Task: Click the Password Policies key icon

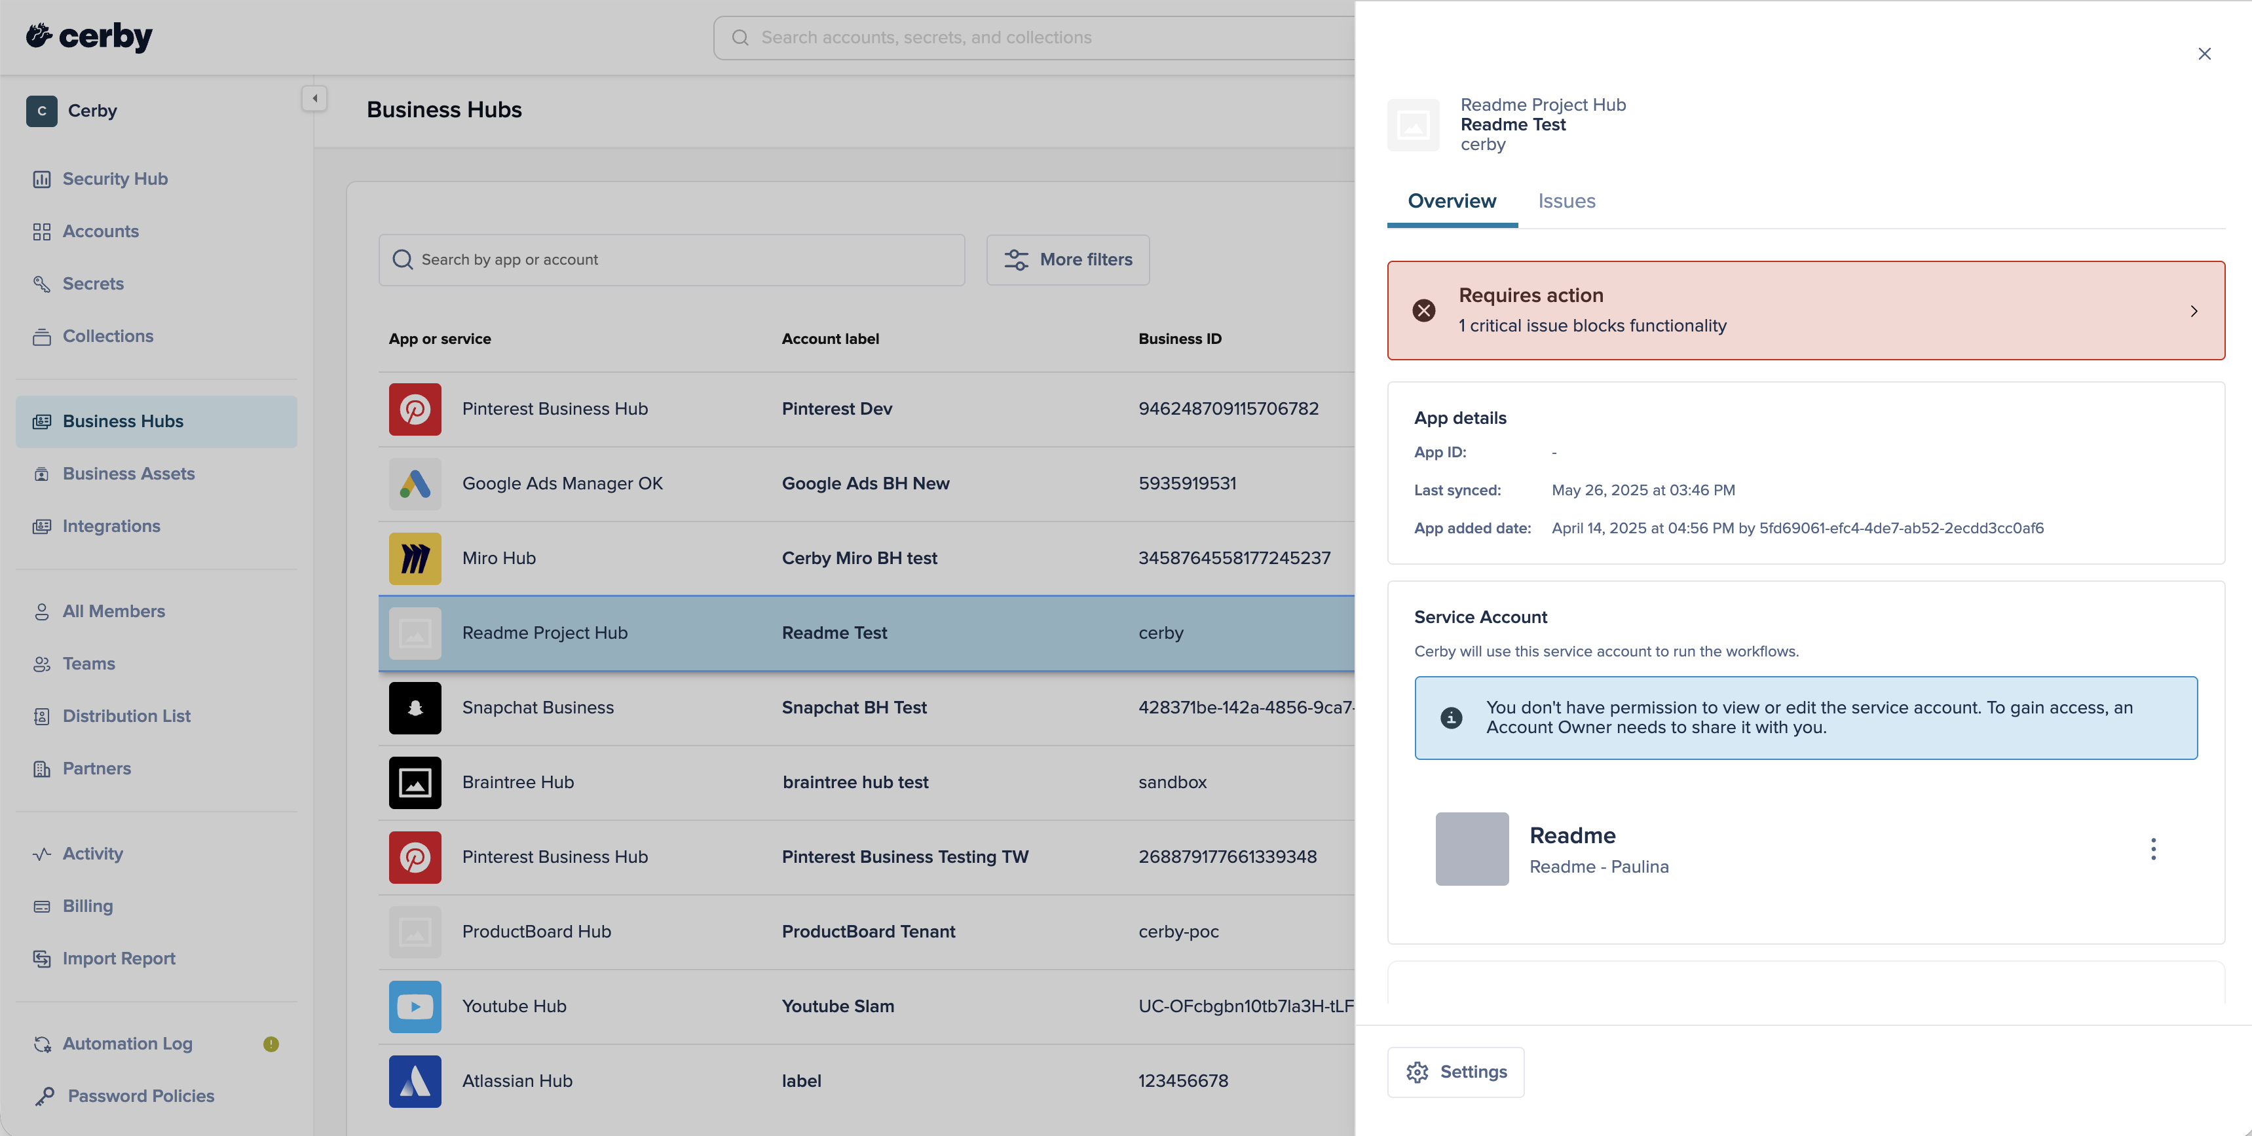Action: click(45, 1096)
